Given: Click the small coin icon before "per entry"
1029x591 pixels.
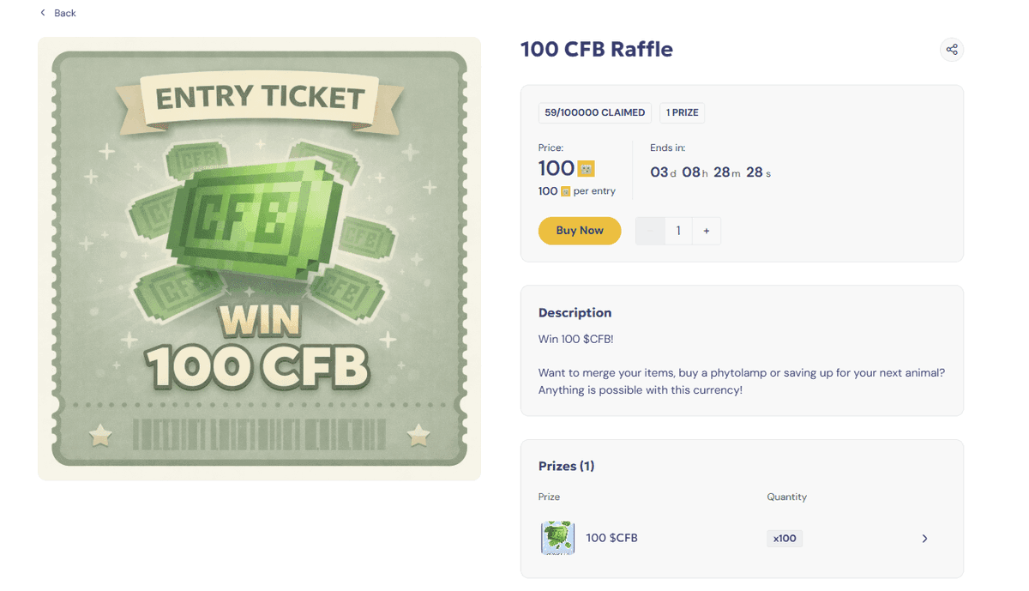Looking at the screenshot, I should [565, 191].
